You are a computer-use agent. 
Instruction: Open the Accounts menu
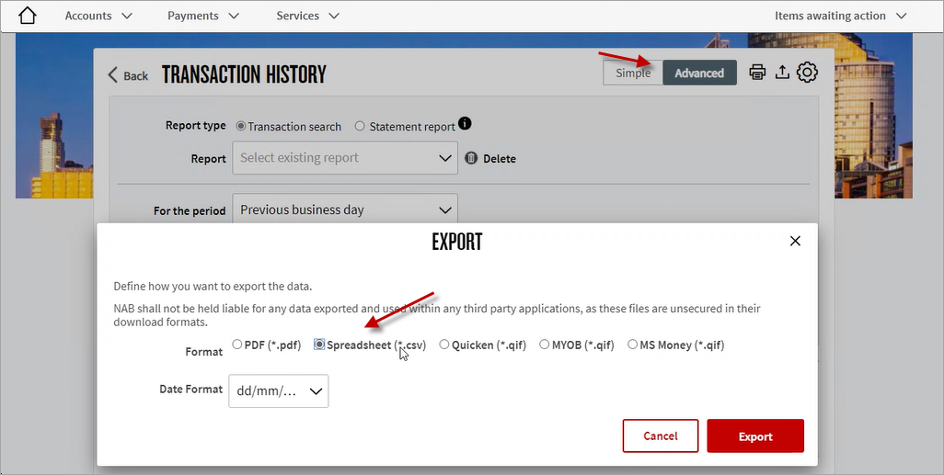click(98, 16)
